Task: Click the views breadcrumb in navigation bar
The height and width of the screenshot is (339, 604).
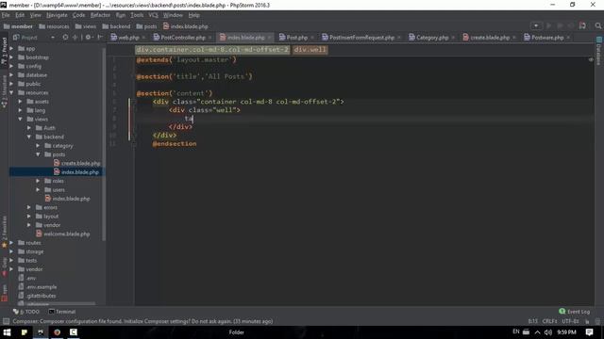Action: tap(86, 26)
